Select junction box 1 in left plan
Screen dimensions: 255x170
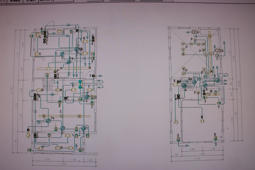pos(83,128)
